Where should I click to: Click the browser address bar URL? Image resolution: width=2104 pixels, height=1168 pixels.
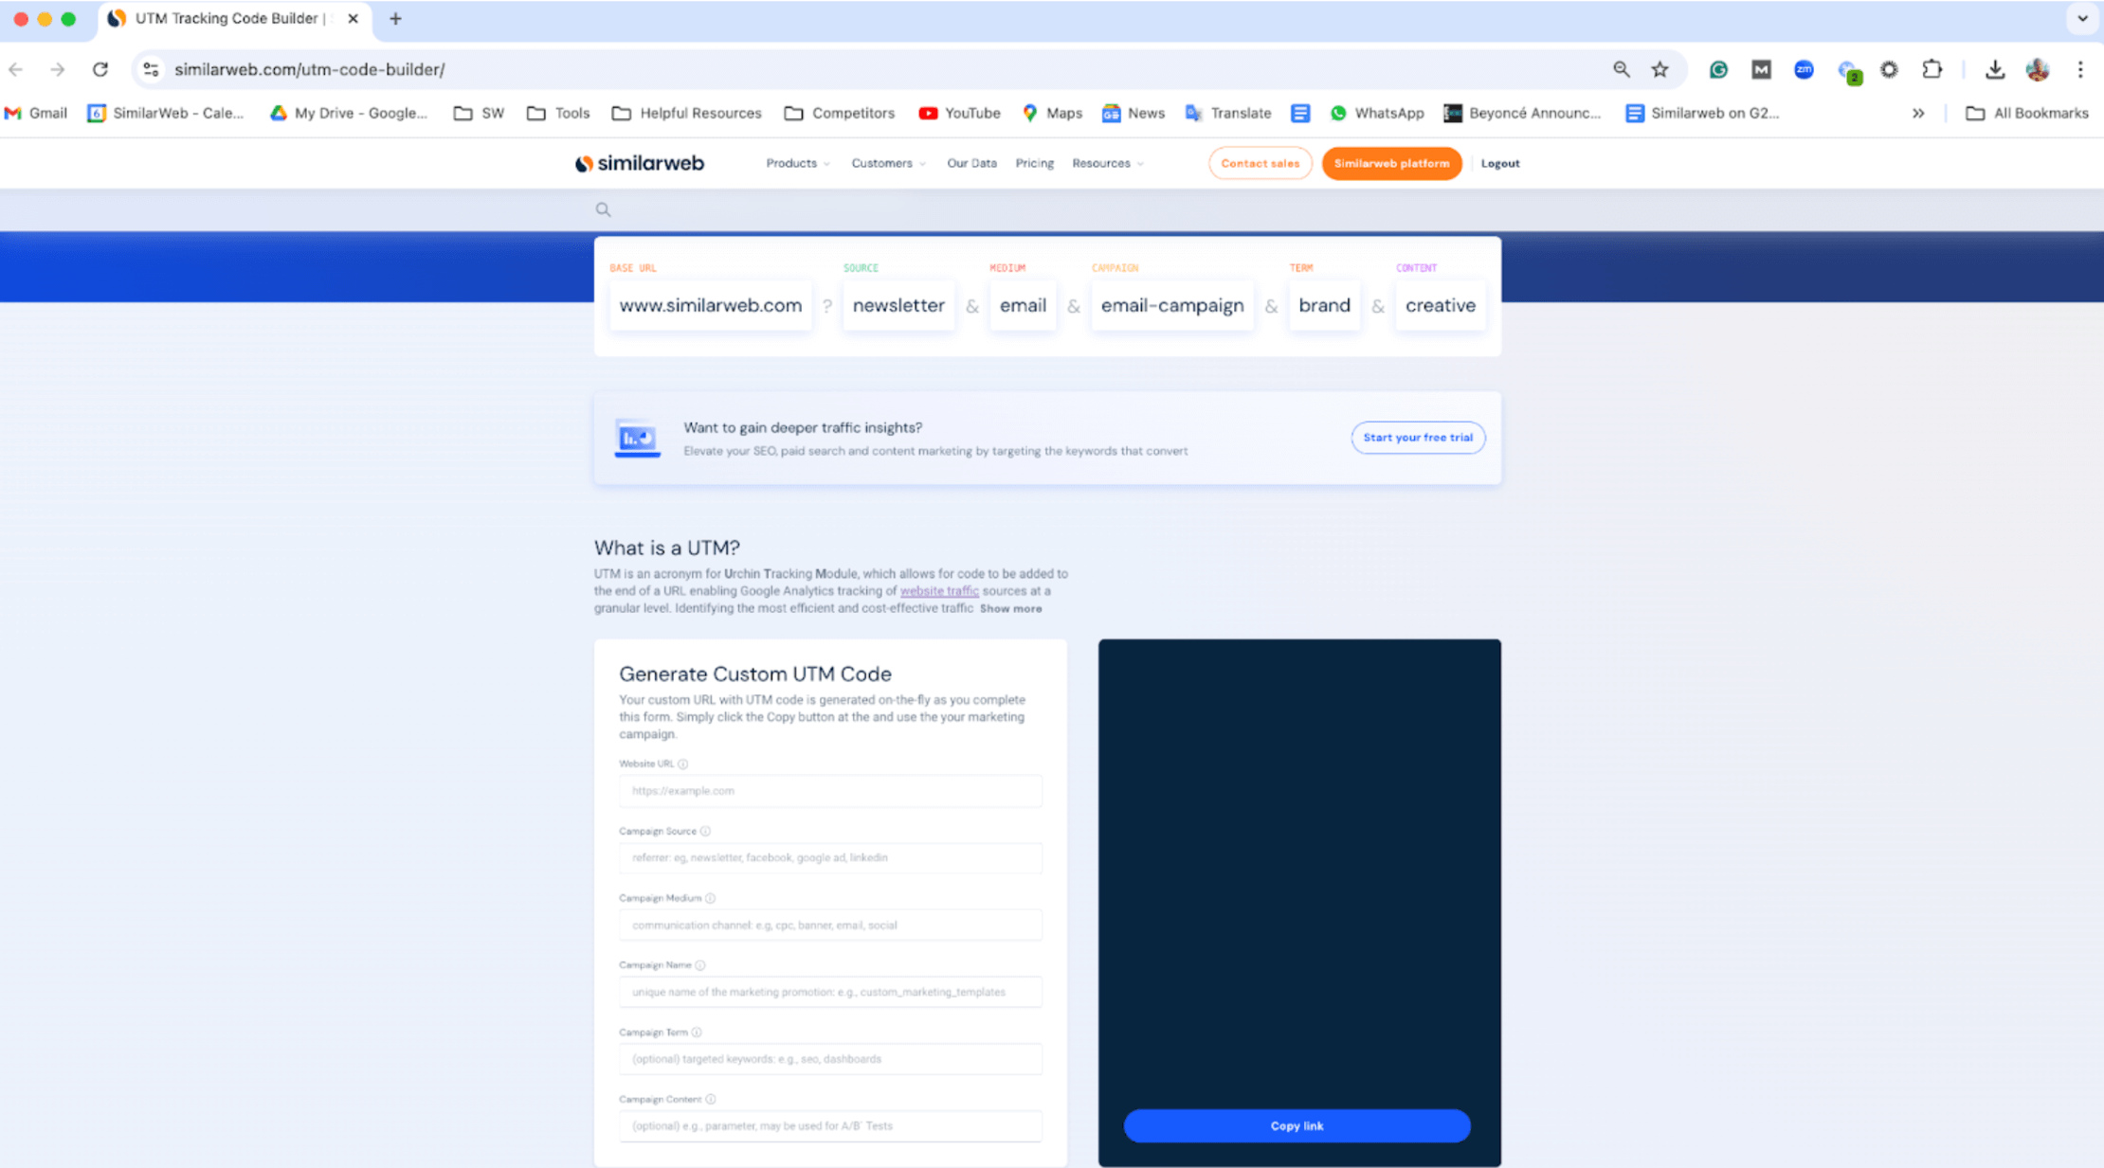pos(309,69)
